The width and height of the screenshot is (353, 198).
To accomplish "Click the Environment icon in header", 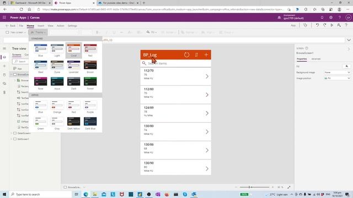I will [279, 18].
